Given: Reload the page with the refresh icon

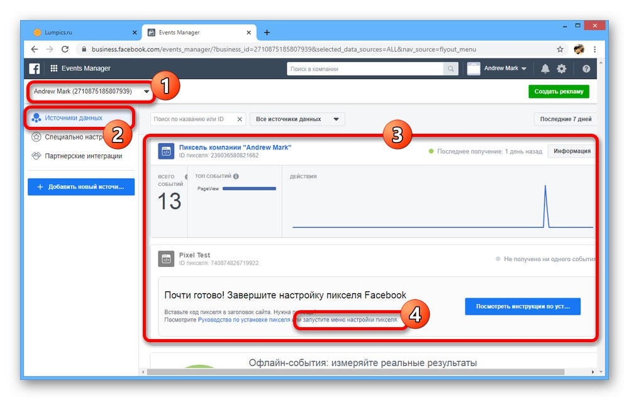Looking at the screenshot, I should point(65,49).
